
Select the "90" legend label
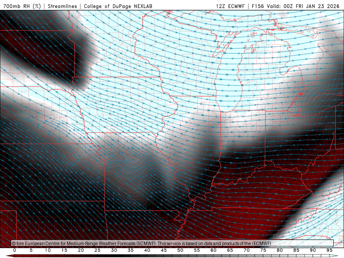pyautogui.click(x=313, y=250)
